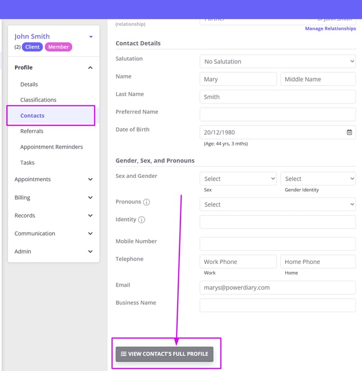The width and height of the screenshot is (362, 371).
Task: Go to Appointment Reminders
Action: point(51,147)
